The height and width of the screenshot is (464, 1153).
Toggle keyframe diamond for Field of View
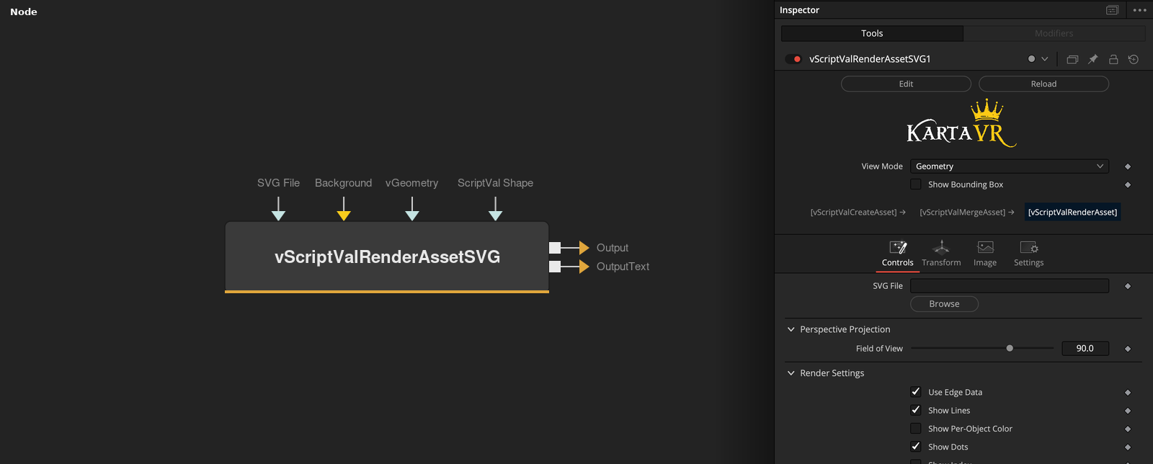tap(1128, 349)
